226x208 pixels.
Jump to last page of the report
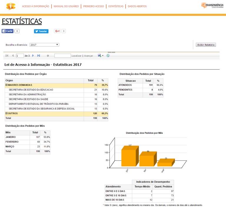(39, 56)
